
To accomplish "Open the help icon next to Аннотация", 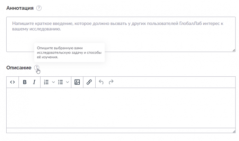I will pyautogui.click(x=39, y=8).
